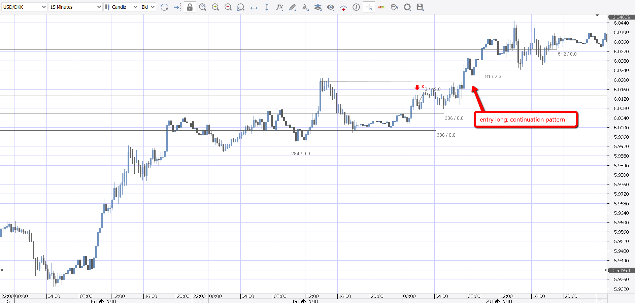Viewport: 635px width, 303px height.
Task: Click the zoom in icon
Action: 215,7
